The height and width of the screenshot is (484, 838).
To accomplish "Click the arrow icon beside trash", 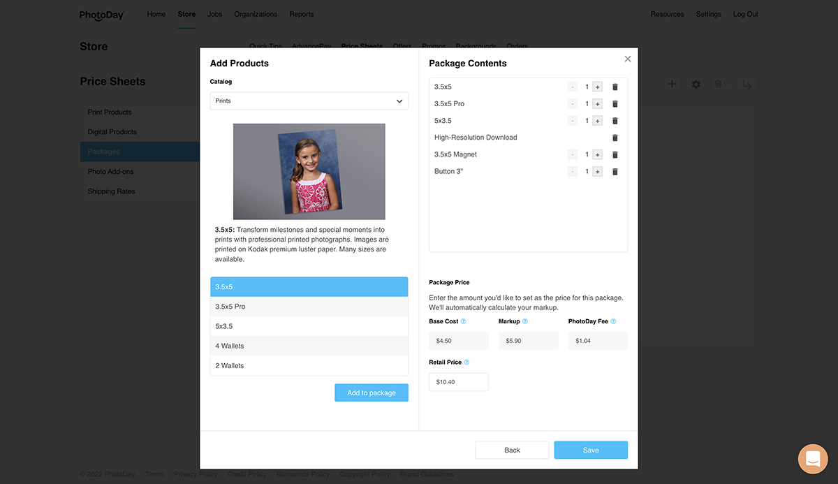I will point(747,84).
